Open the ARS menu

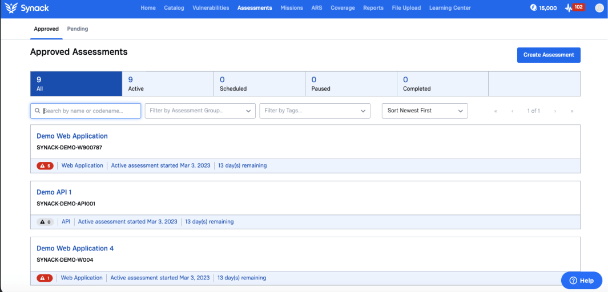tap(317, 8)
